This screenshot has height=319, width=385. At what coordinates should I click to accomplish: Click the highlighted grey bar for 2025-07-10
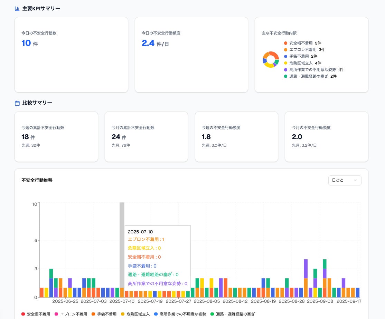coord(122,249)
